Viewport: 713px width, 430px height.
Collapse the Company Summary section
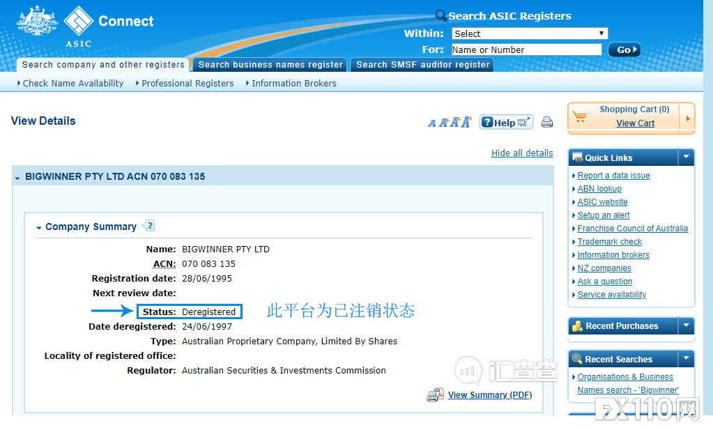[x=39, y=227]
